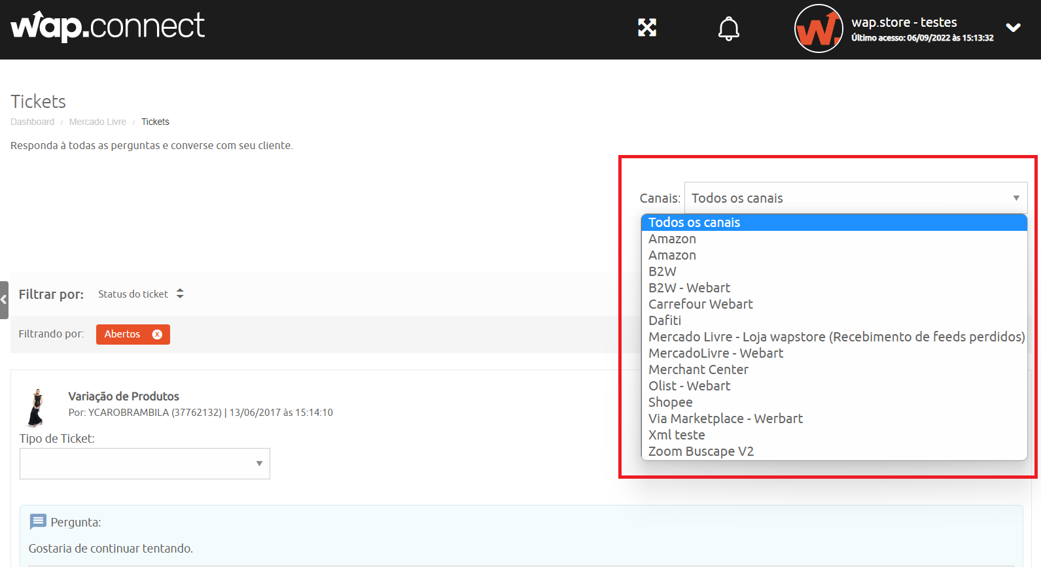The height and width of the screenshot is (567, 1041).
Task: Click the wap.store - testes account name
Action: click(x=904, y=22)
